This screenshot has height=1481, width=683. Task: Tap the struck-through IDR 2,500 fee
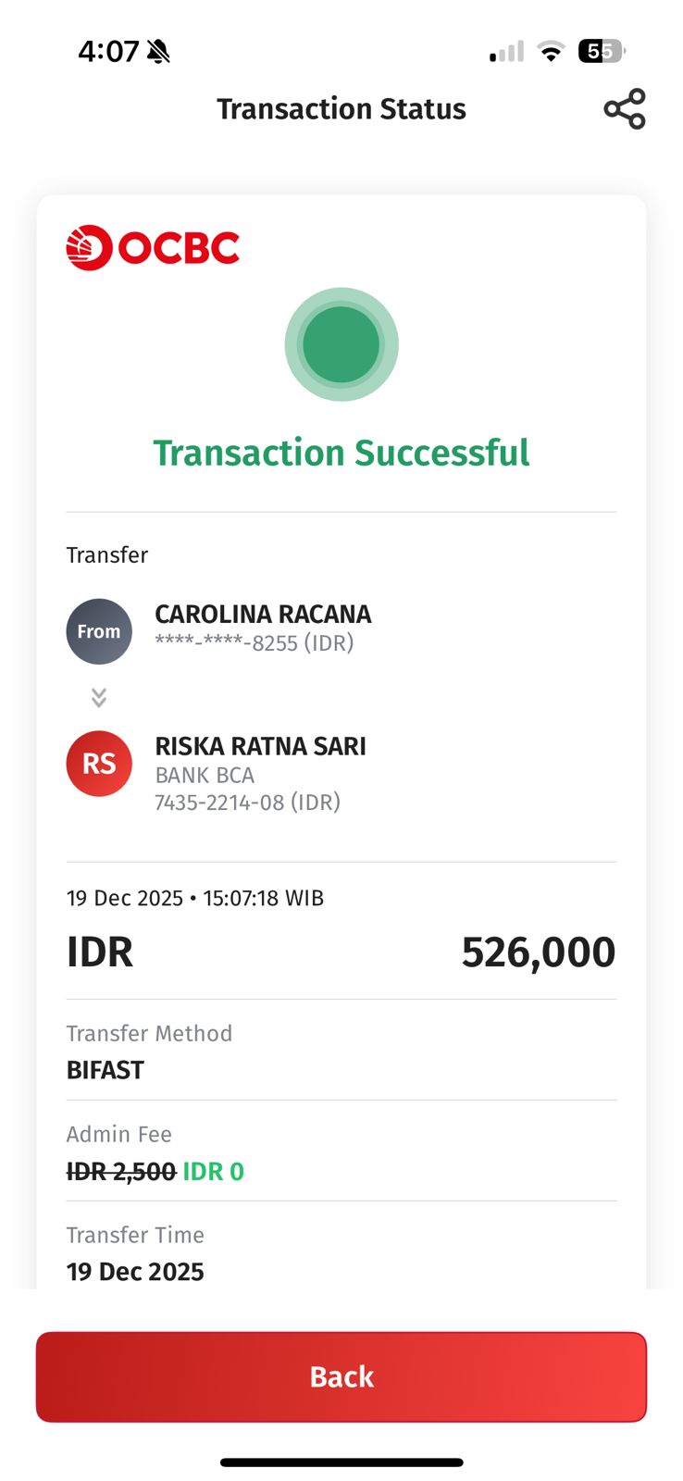pyautogui.click(x=121, y=1172)
